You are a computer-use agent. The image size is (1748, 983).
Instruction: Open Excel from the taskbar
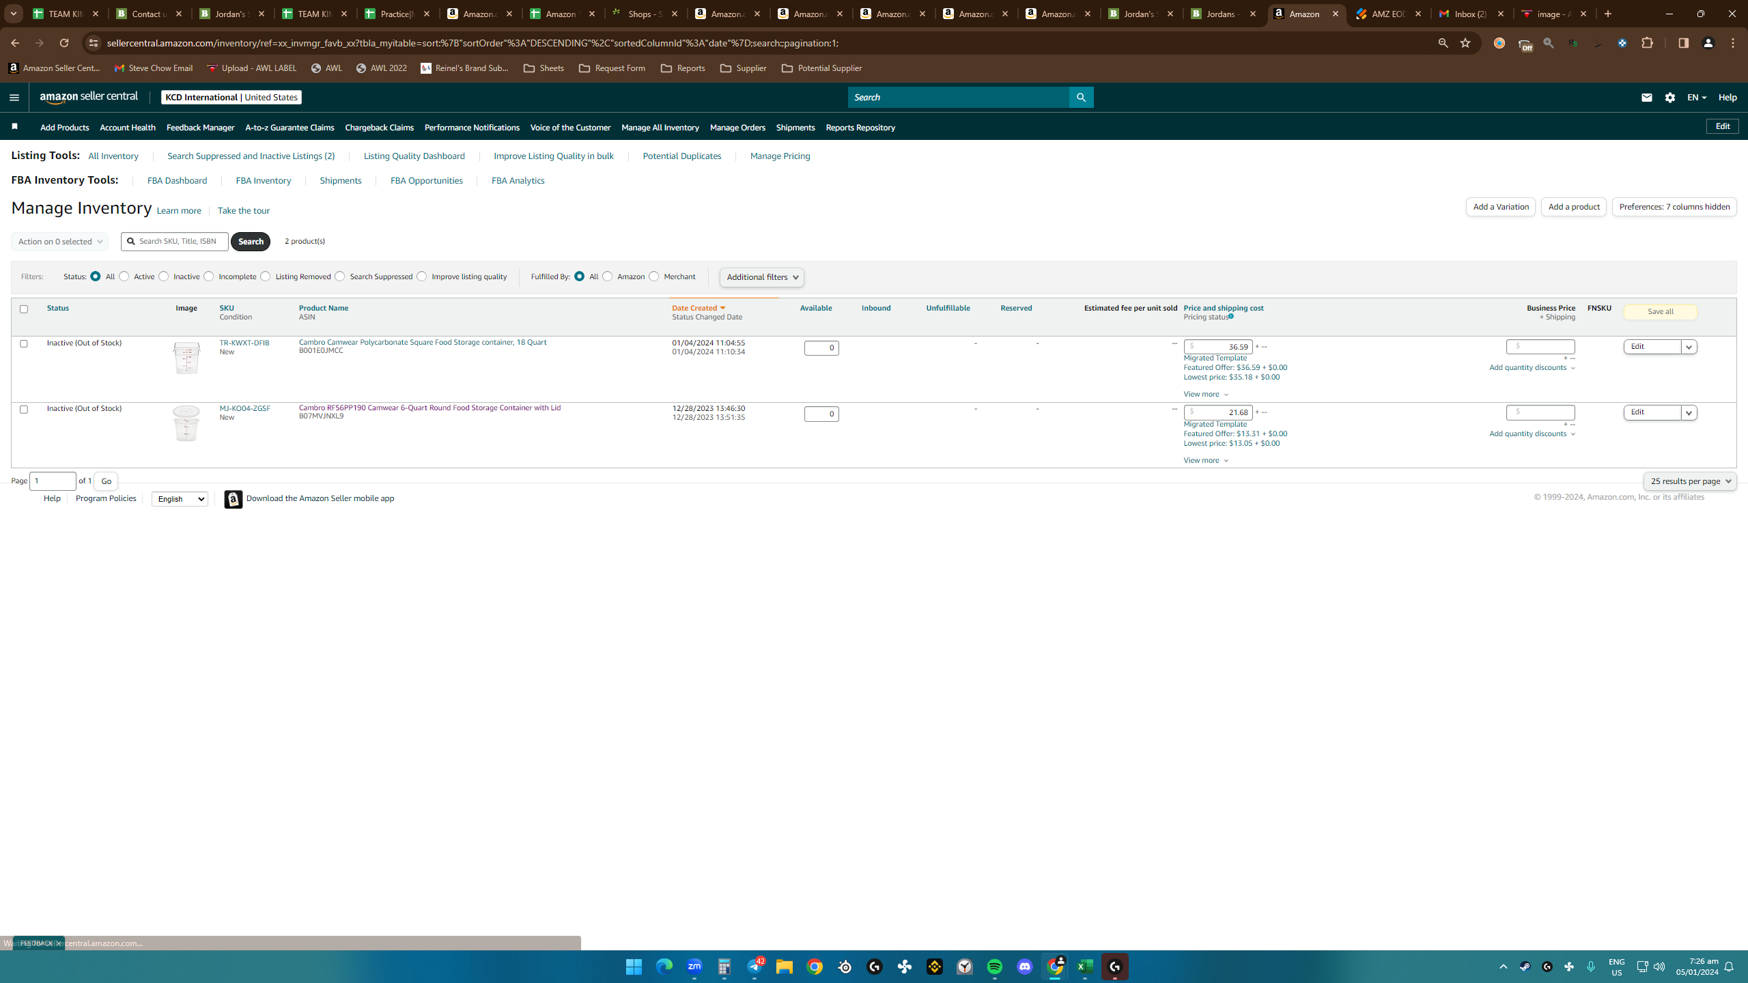(x=1085, y=967)
